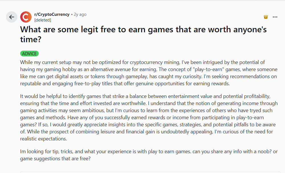Screen dimensions: 285x173
Task: Click the text "game suggestions that are free?"
Action: point(56,159)
